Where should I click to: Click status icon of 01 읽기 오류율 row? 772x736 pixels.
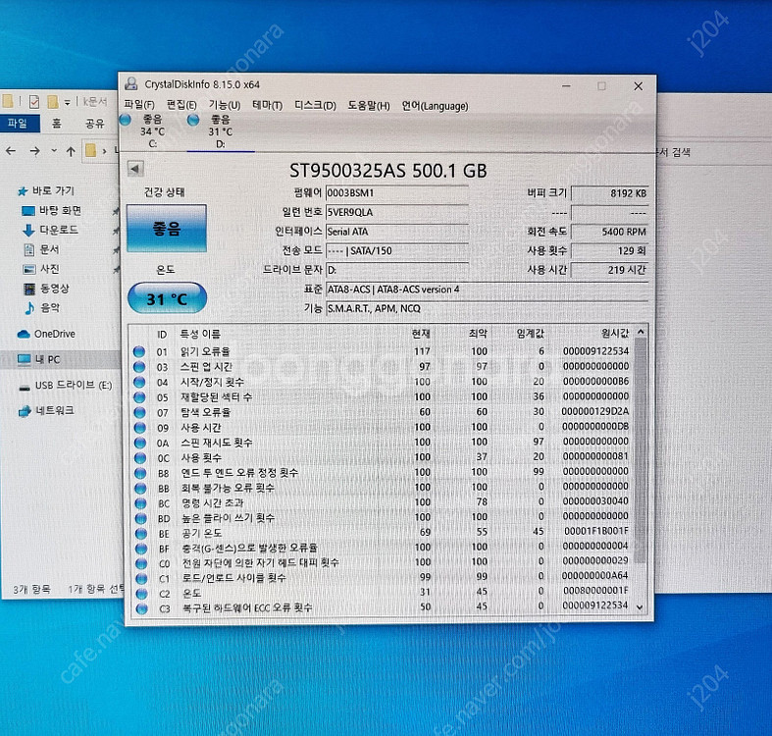click(139, 351)
